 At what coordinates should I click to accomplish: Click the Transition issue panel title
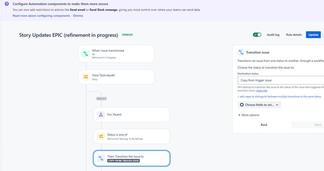point(258,53)
